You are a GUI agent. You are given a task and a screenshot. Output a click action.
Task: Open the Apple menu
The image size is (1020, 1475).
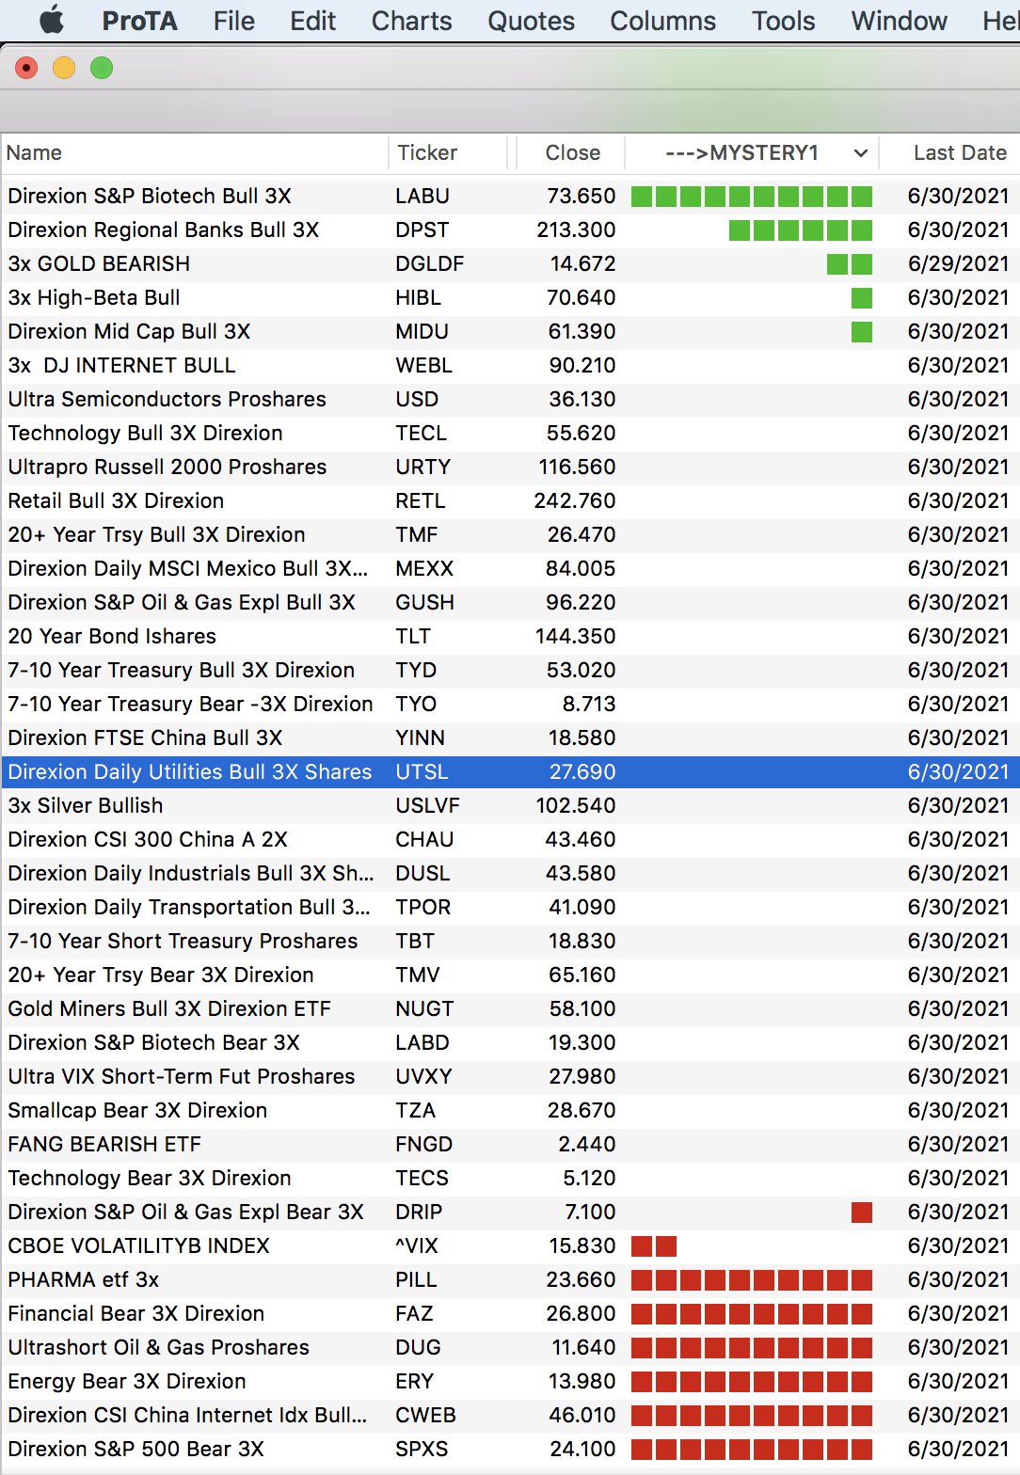(52, 20)
